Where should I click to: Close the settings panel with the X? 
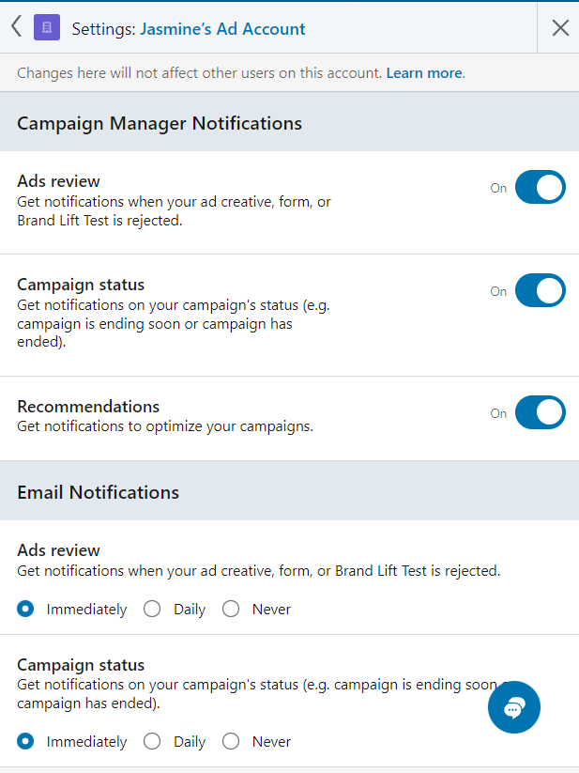[x=560, y=28]
